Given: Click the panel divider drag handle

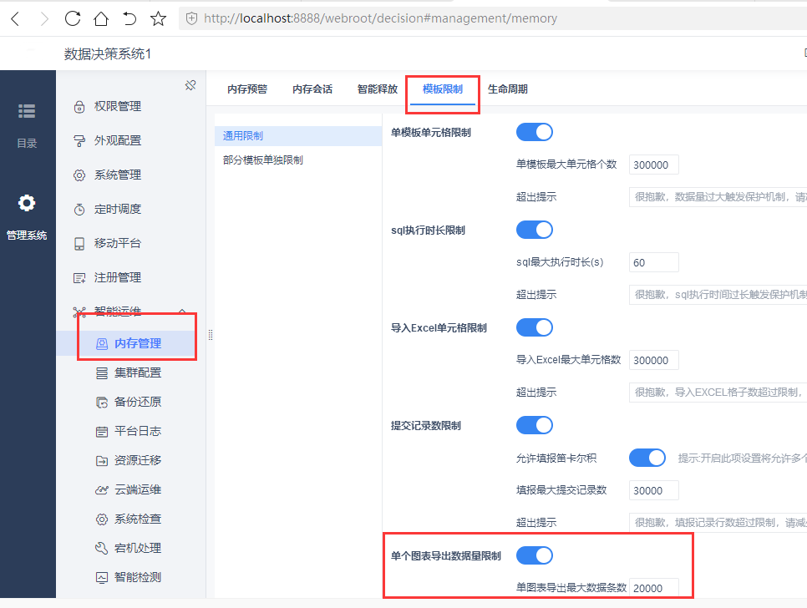Looking at the screenshot, I should point(211,335).
